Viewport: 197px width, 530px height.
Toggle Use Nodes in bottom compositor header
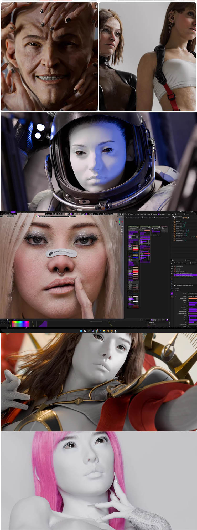pos(17,320)
